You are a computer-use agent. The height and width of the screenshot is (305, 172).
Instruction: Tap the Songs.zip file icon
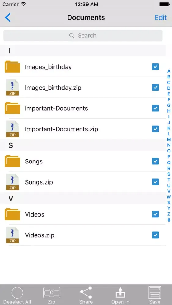coord(13,182)
